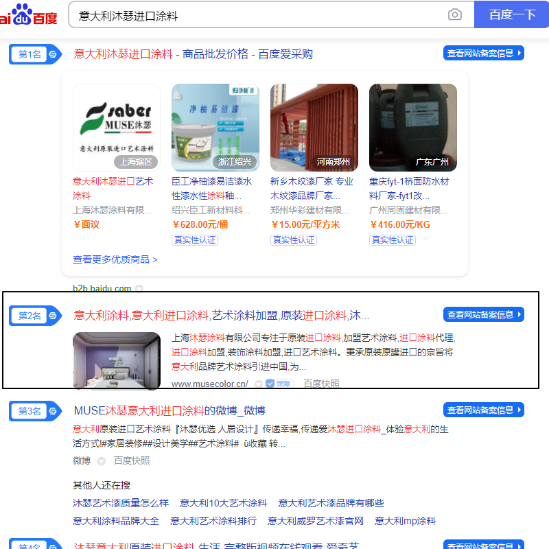Viewport: 549px width, 549px height.
Task: Click the b2b.baidu.com source URL
Action: (102, 288)
